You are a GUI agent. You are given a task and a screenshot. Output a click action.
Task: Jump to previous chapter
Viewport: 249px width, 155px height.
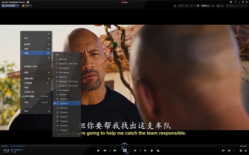pos(135,151)
